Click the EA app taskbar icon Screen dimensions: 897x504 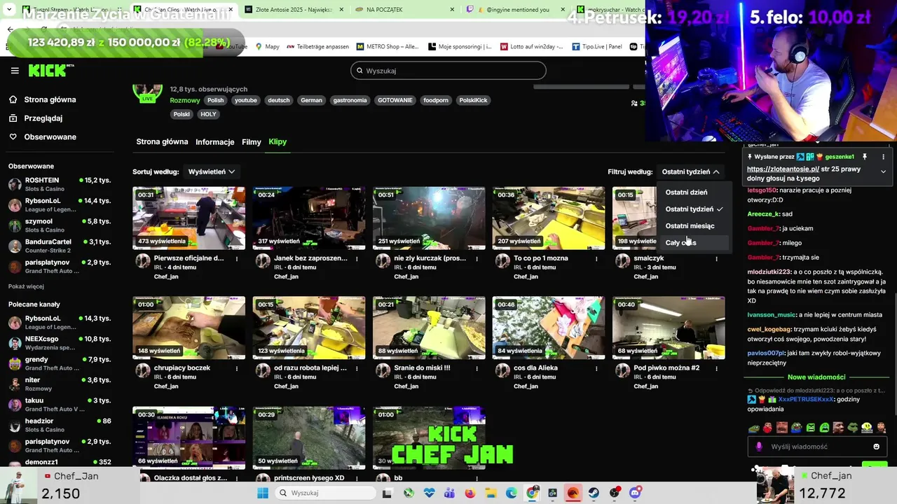pyautogui.click(x=573, y=493)
